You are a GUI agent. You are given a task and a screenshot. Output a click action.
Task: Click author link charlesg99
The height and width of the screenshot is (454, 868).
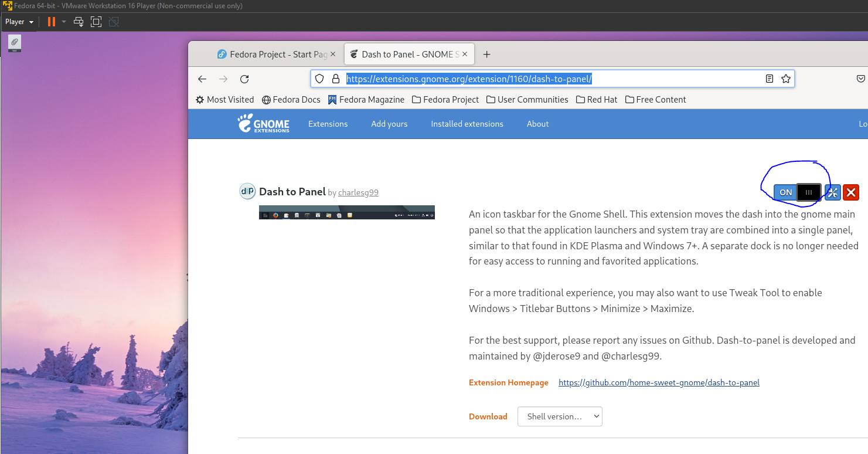(x=358, y=192)
